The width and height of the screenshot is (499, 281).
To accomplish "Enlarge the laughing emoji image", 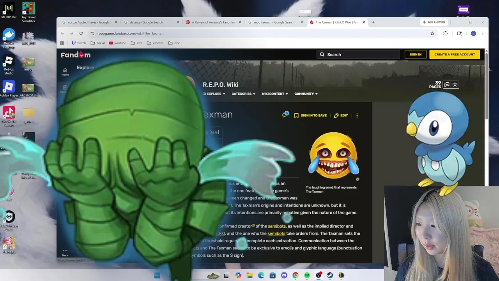I will pos(357,179).
